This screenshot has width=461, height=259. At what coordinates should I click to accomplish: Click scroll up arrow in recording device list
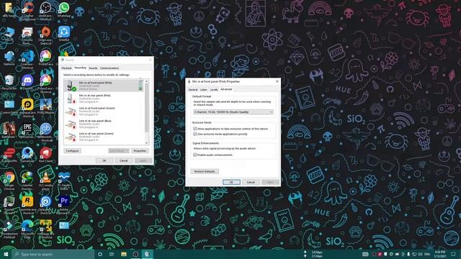147,81
